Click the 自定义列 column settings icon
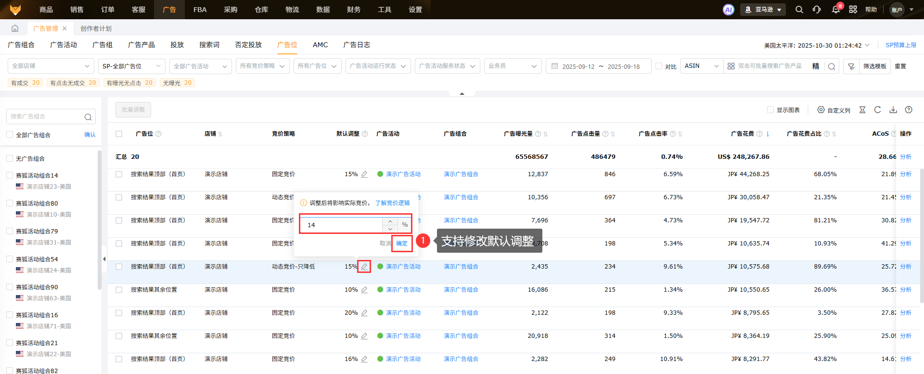924x374 pixels. click(821, 110)
